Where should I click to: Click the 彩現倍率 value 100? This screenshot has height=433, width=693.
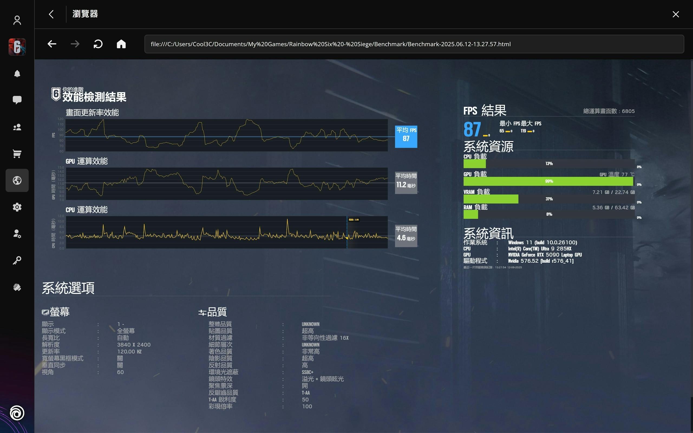[x=307, y=407]
